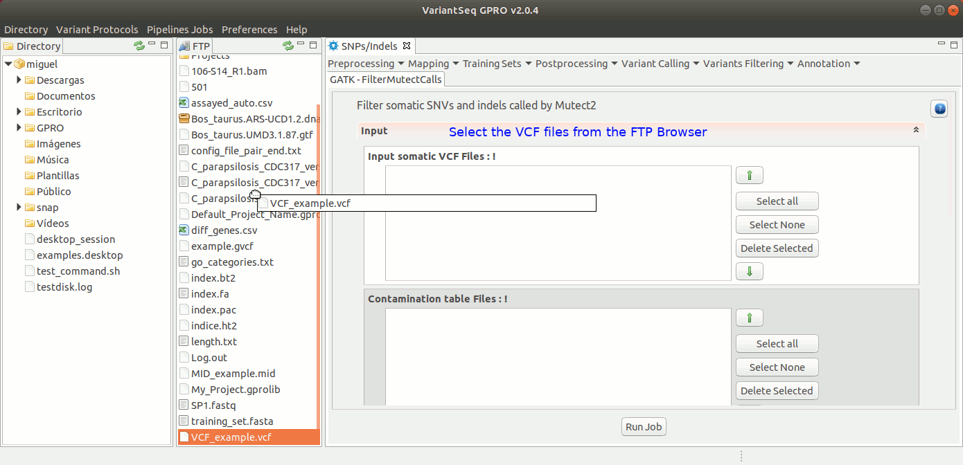Expand the Descargas folder

click(19, 80)
